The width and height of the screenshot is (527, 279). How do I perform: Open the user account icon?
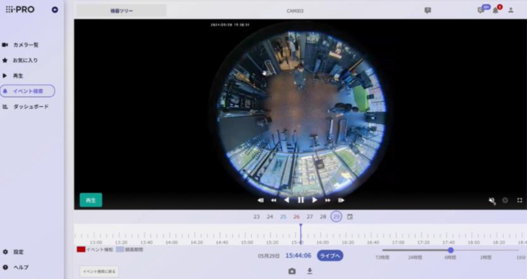coord(511,11)
